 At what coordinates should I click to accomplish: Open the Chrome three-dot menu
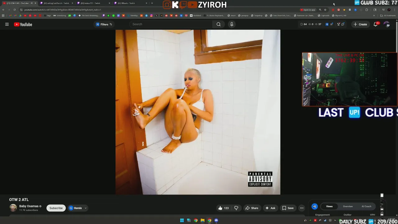coord(394,10)
